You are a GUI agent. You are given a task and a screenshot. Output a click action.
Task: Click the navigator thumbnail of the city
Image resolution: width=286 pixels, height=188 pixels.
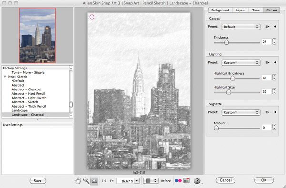[37, 35]
